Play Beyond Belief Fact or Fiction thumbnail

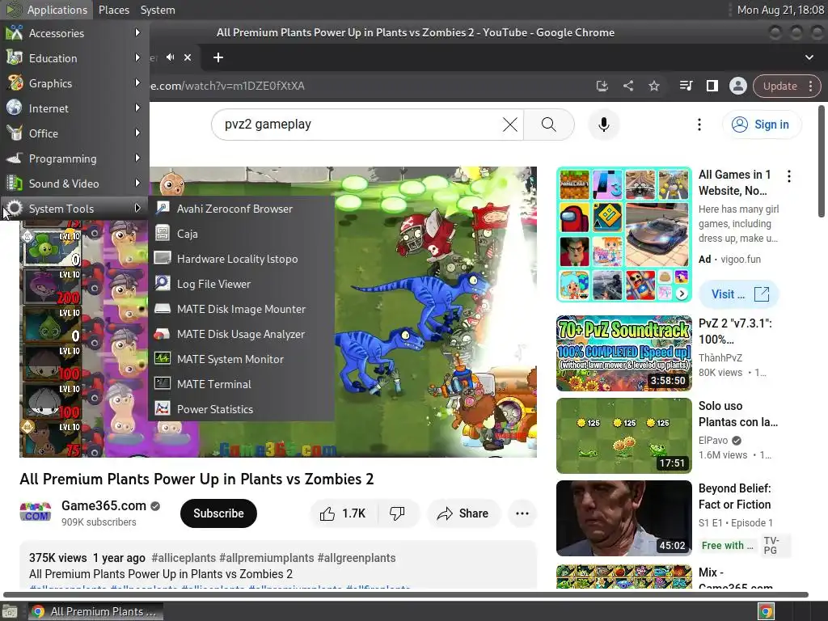click(623, 518)
